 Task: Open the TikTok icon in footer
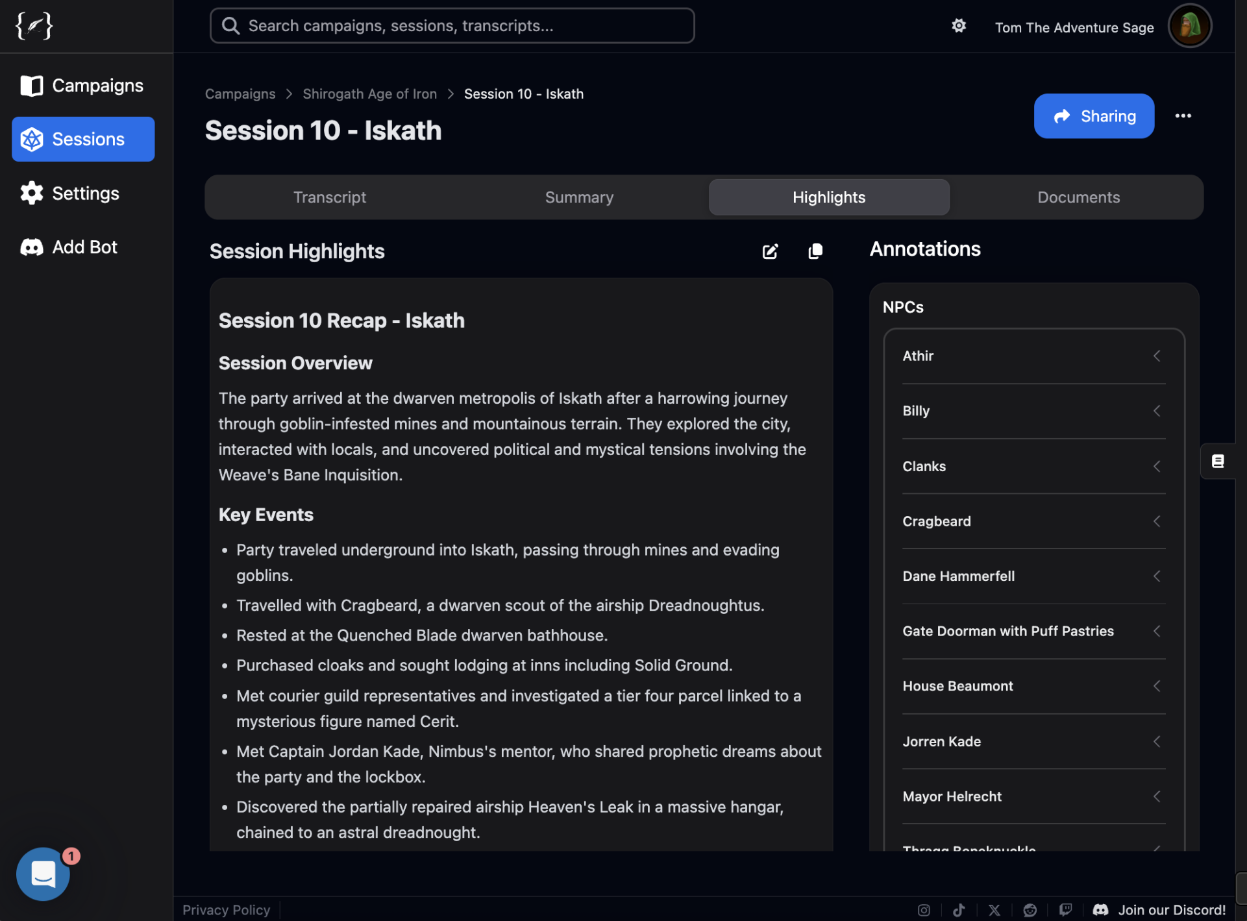click(959, 909)
